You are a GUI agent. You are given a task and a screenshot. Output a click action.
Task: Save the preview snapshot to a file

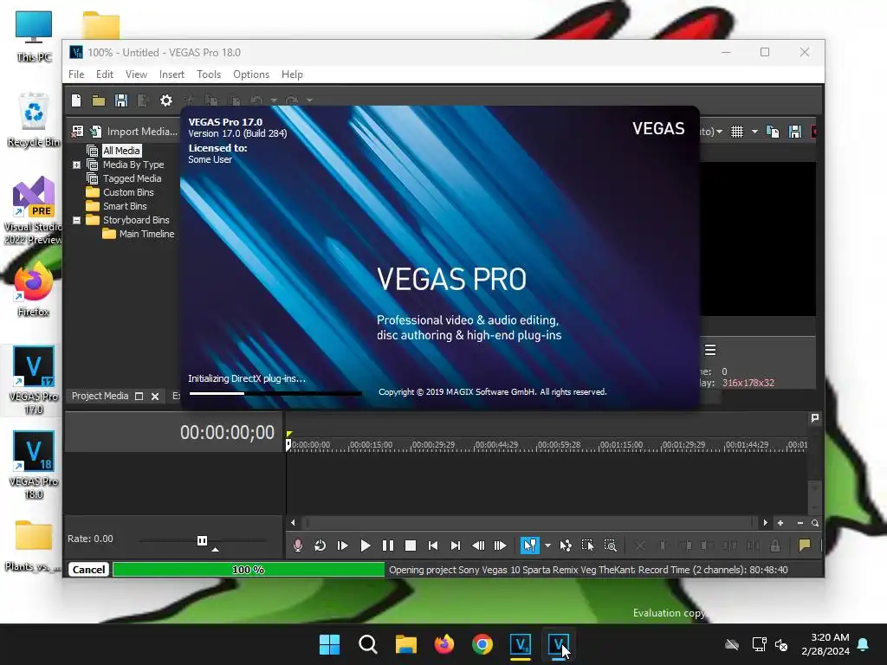pos(795,132)
